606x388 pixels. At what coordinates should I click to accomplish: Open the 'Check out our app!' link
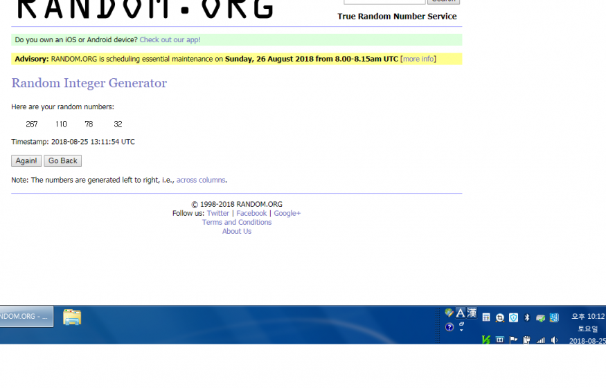(x=170, y=39)
